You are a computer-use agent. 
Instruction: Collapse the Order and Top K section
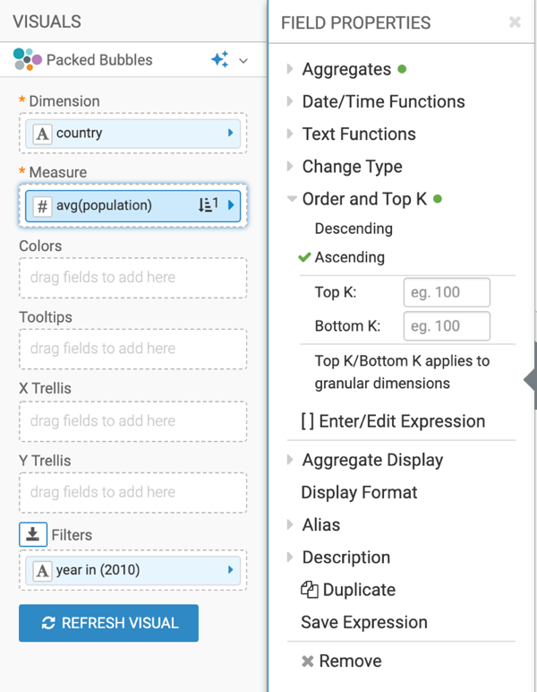[x=364, y=199]
